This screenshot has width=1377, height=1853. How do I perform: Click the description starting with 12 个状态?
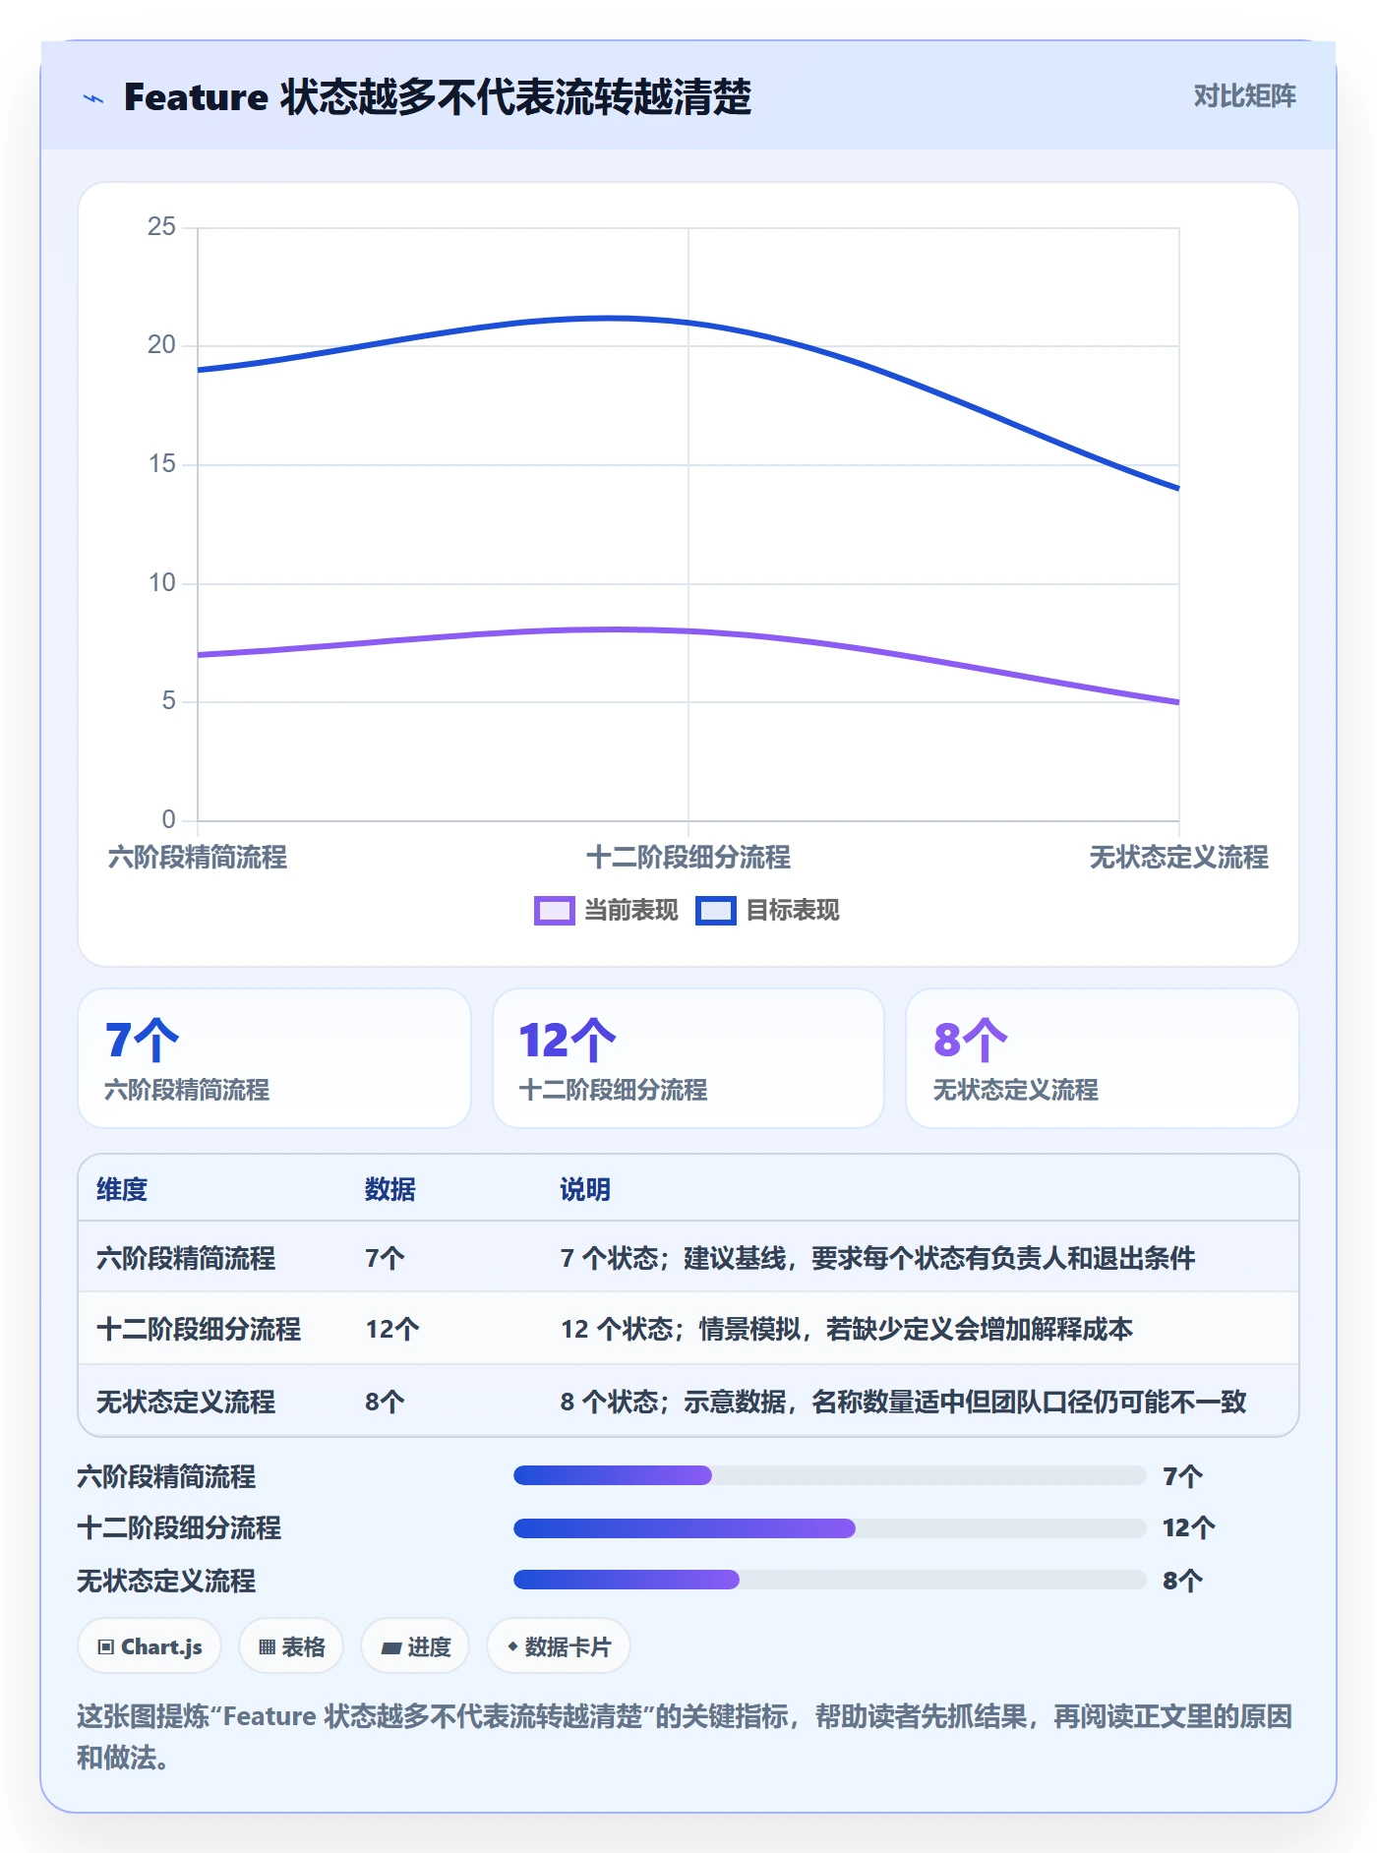[x=847, y=1330]
